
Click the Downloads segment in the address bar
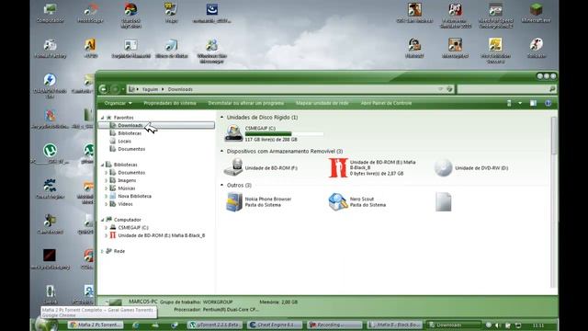pyautogui.click(x=180, y=89)
